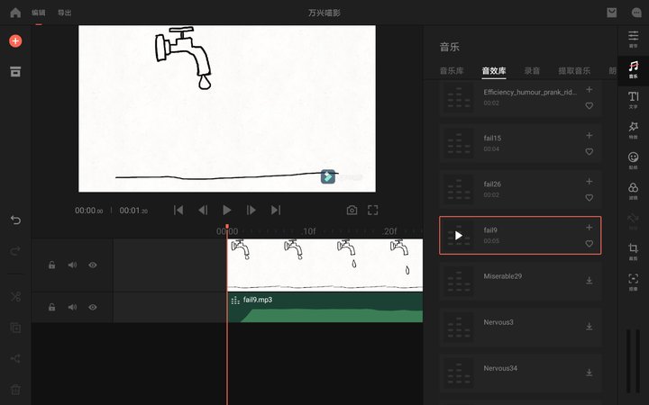
Task: Open the text tool in right sidebar
Action: click(634, 100)
